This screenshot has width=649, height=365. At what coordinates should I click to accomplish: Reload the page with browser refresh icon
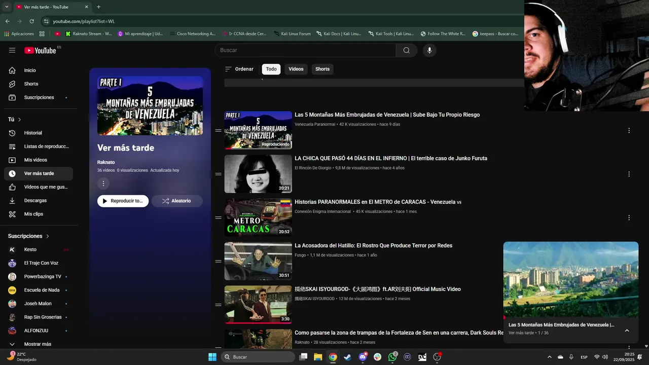31,21
